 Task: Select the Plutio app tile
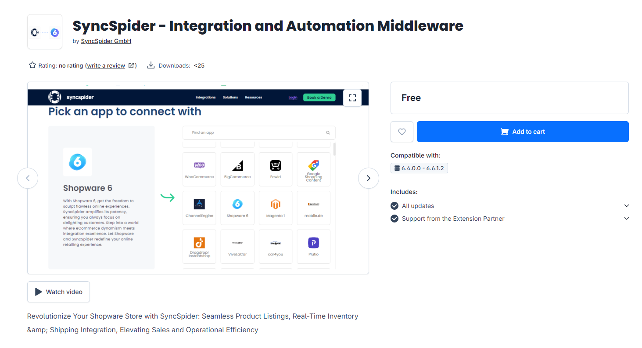pyautogui.click(x=313, y=247)
